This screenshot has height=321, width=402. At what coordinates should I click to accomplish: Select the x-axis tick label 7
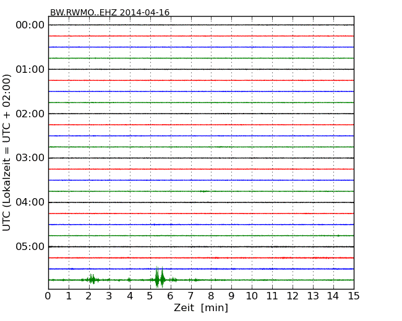(x=190, y=296)
